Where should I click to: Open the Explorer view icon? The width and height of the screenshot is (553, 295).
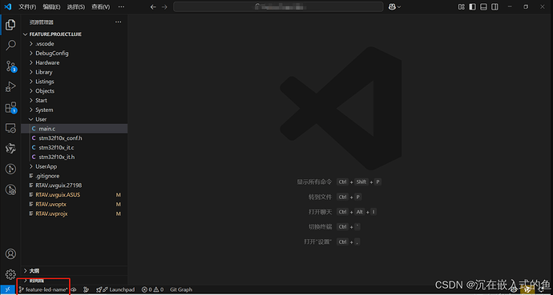pyautogui.click(x=10, y=25)
